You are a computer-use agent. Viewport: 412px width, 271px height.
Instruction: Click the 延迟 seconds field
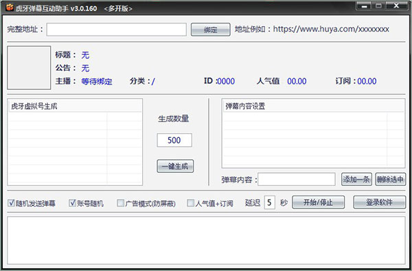click(270, 202)
